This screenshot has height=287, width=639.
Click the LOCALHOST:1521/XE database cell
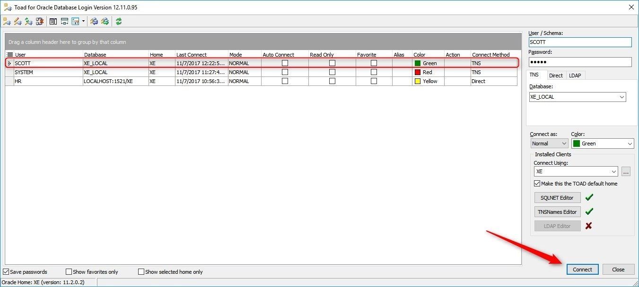click(116, 81)
